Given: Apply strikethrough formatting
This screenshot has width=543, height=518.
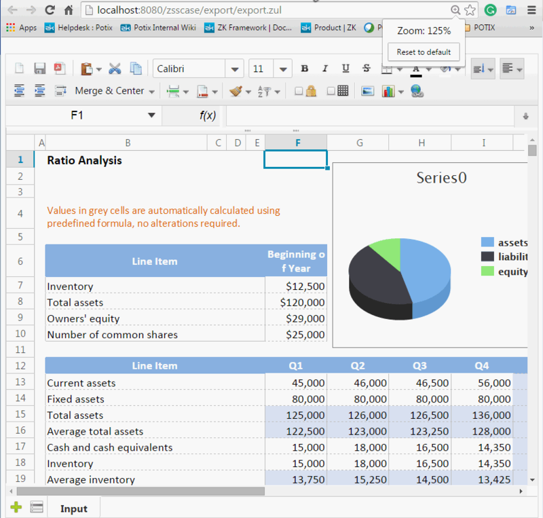Looking at the screenshot, I should [367, 69].
